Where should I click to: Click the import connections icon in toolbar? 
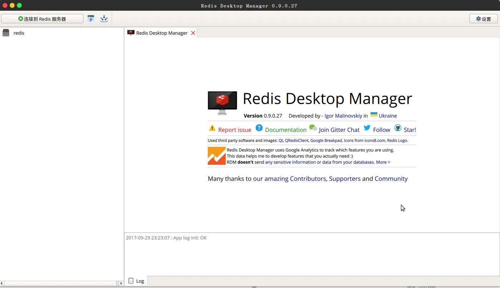click(x=91, y=19)
